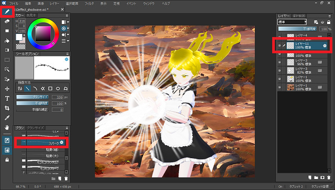Adjust the ブラシサイズ slider

pos(32,97)
